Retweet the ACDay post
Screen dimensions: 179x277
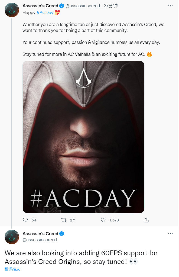(x=64, y=220)
